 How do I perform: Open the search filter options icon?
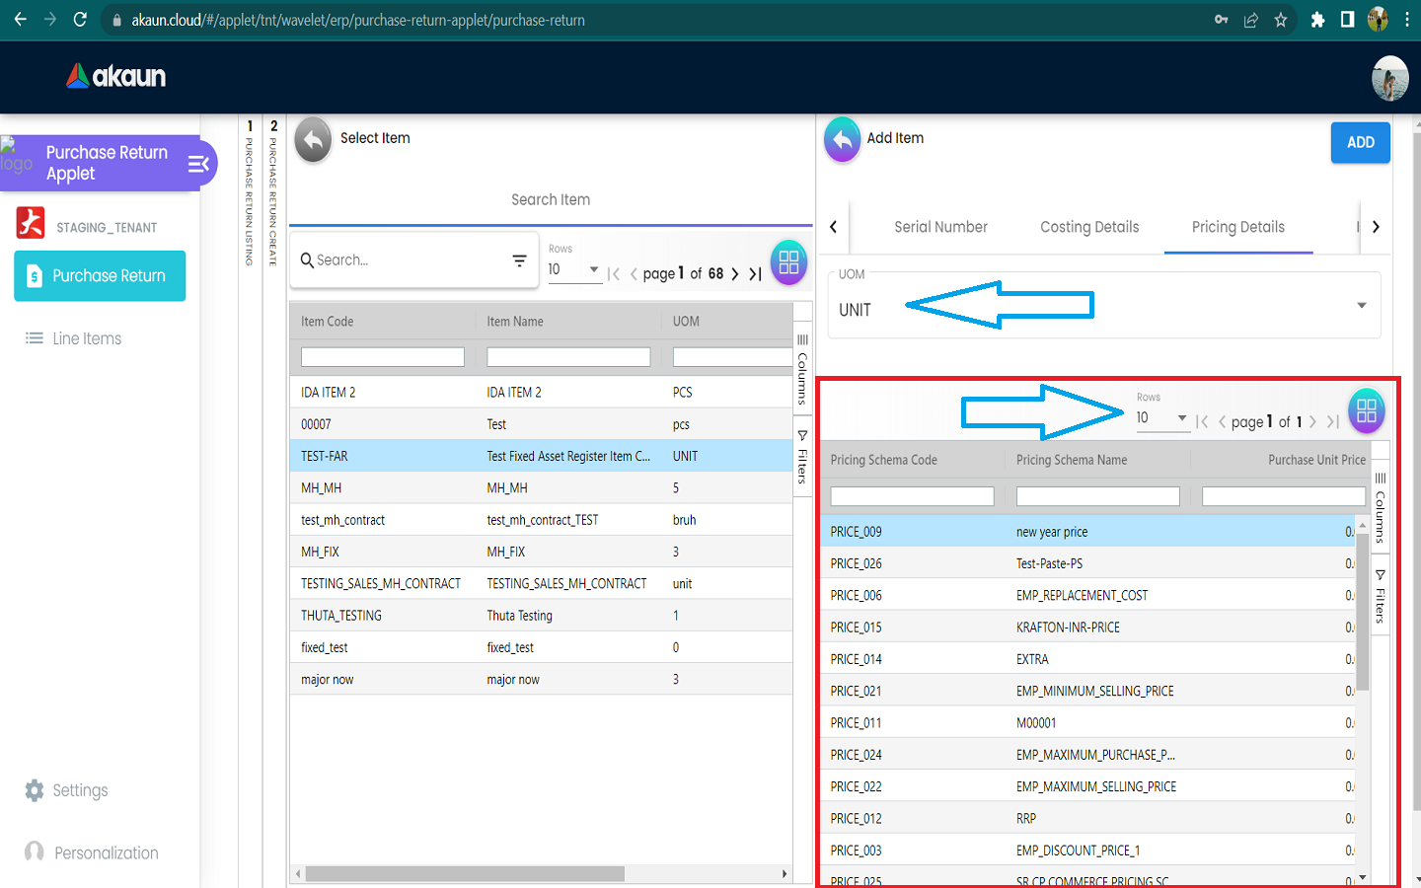pos(519,260)
